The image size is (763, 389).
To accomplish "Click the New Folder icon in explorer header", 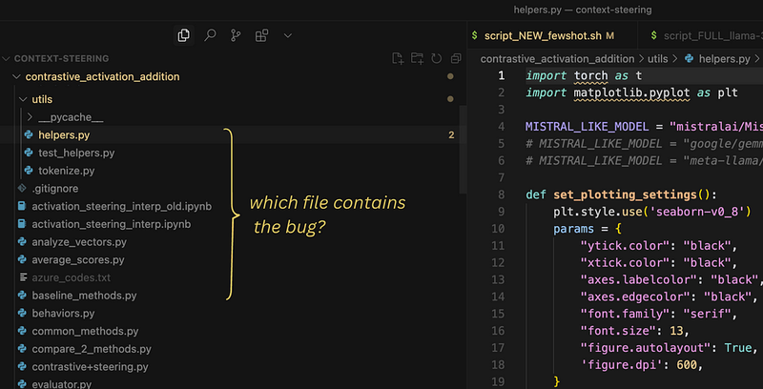I will (417, 58).
